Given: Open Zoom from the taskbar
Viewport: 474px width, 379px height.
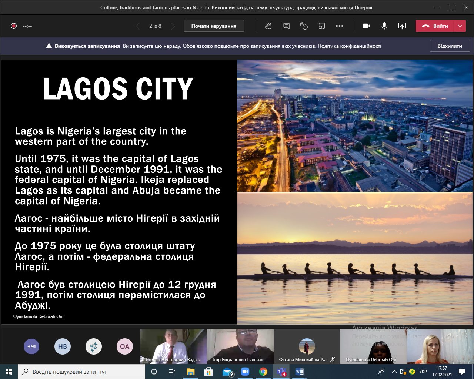Looking at the screenshot, I should 245,372.
